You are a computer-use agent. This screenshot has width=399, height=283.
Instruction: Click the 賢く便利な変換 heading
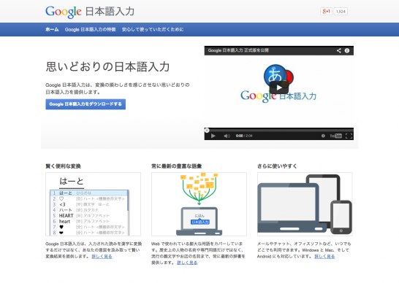pyautogui.click(x=63, y=166)
